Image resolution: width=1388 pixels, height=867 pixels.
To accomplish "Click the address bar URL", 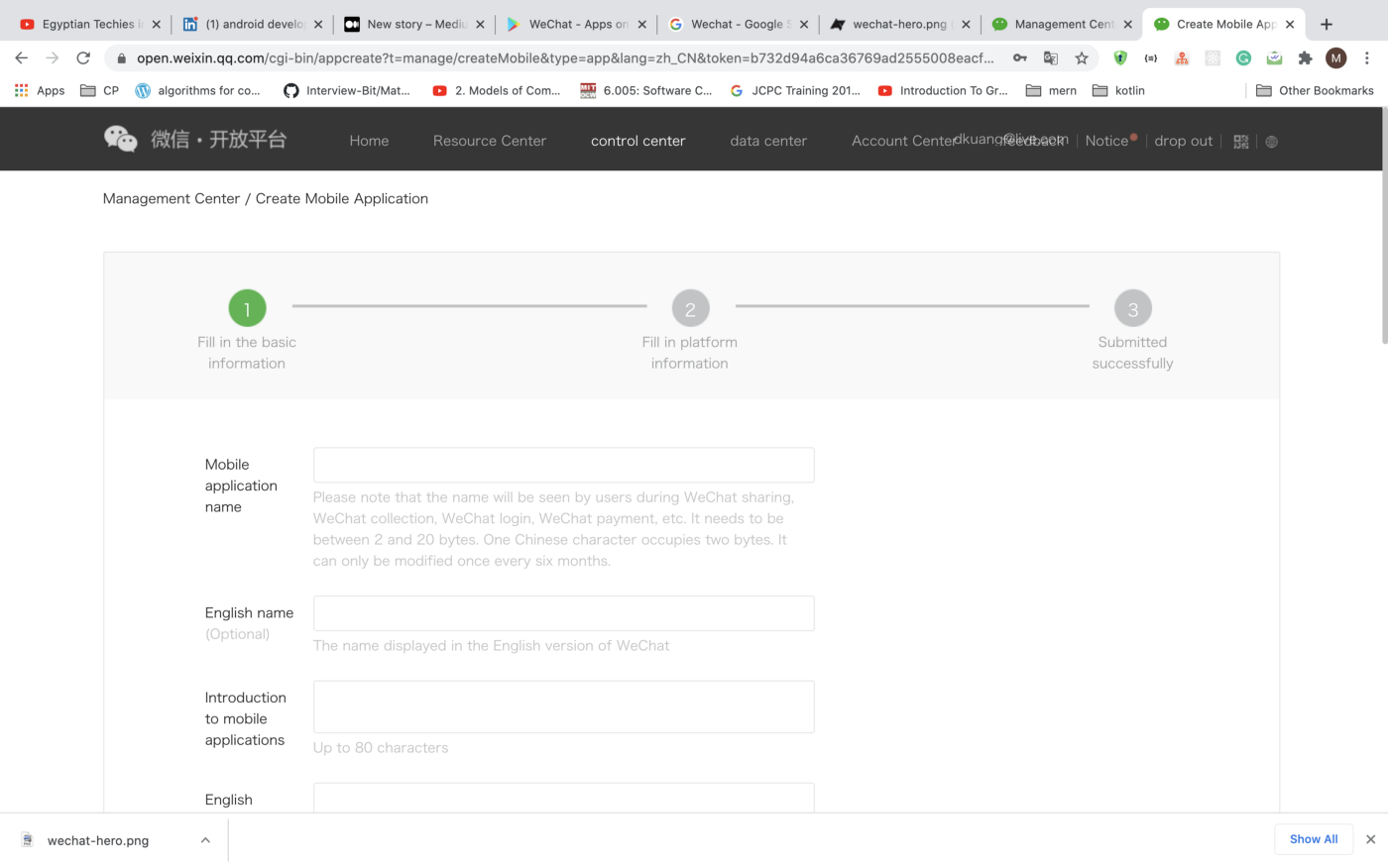I will pos(565,58).
